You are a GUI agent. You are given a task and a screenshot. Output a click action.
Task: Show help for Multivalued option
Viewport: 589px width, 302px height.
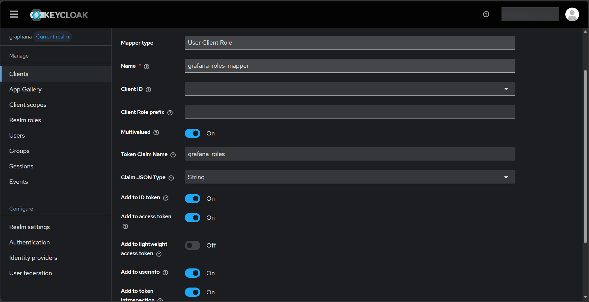[x=156, y=132]
